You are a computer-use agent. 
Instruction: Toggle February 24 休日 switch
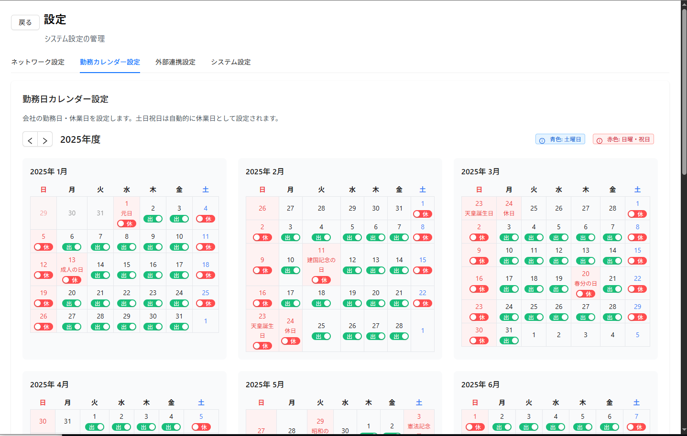pyautogui.click(x=290, y=341)
